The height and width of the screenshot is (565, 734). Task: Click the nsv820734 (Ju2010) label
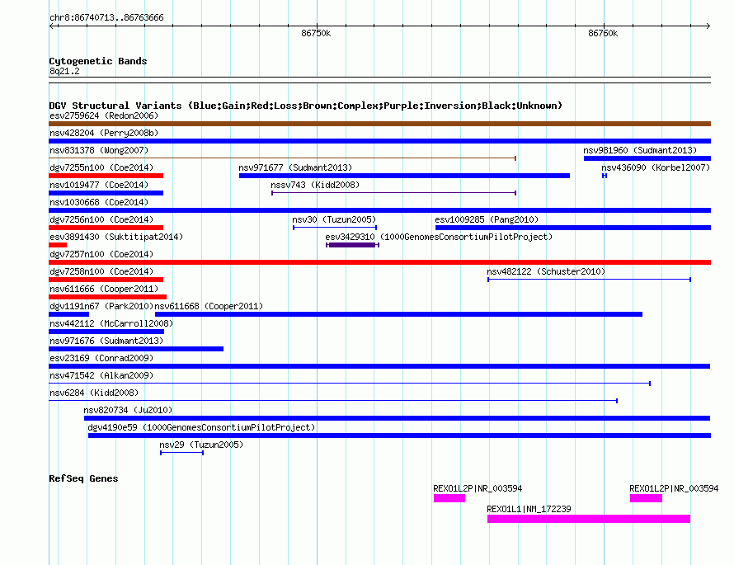coord(128,410)
